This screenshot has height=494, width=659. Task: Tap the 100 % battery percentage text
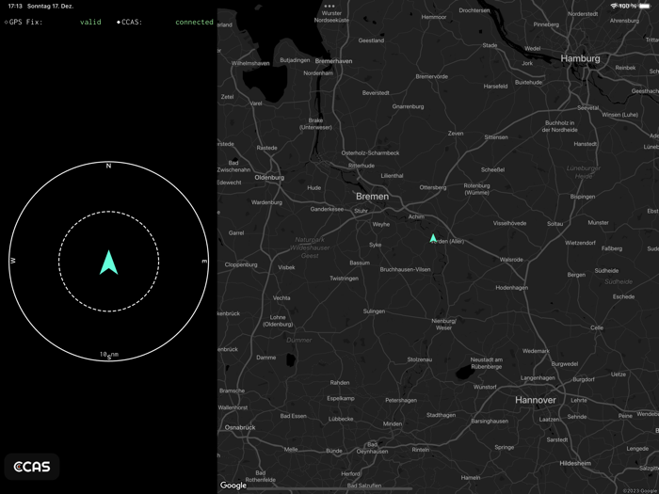628,6
